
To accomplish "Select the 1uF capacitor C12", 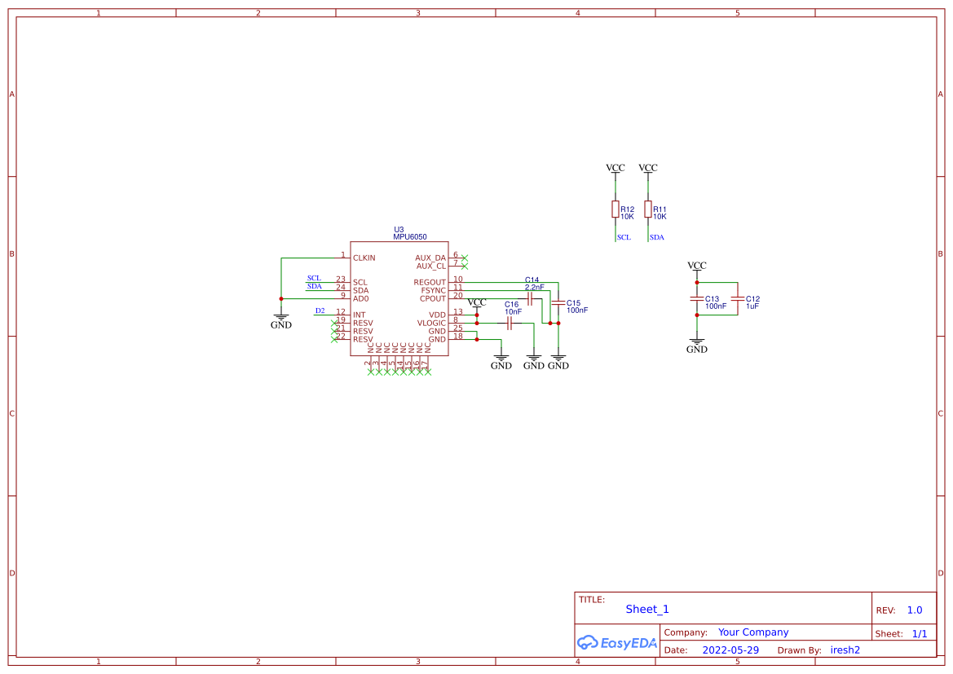I will (739, 300).
